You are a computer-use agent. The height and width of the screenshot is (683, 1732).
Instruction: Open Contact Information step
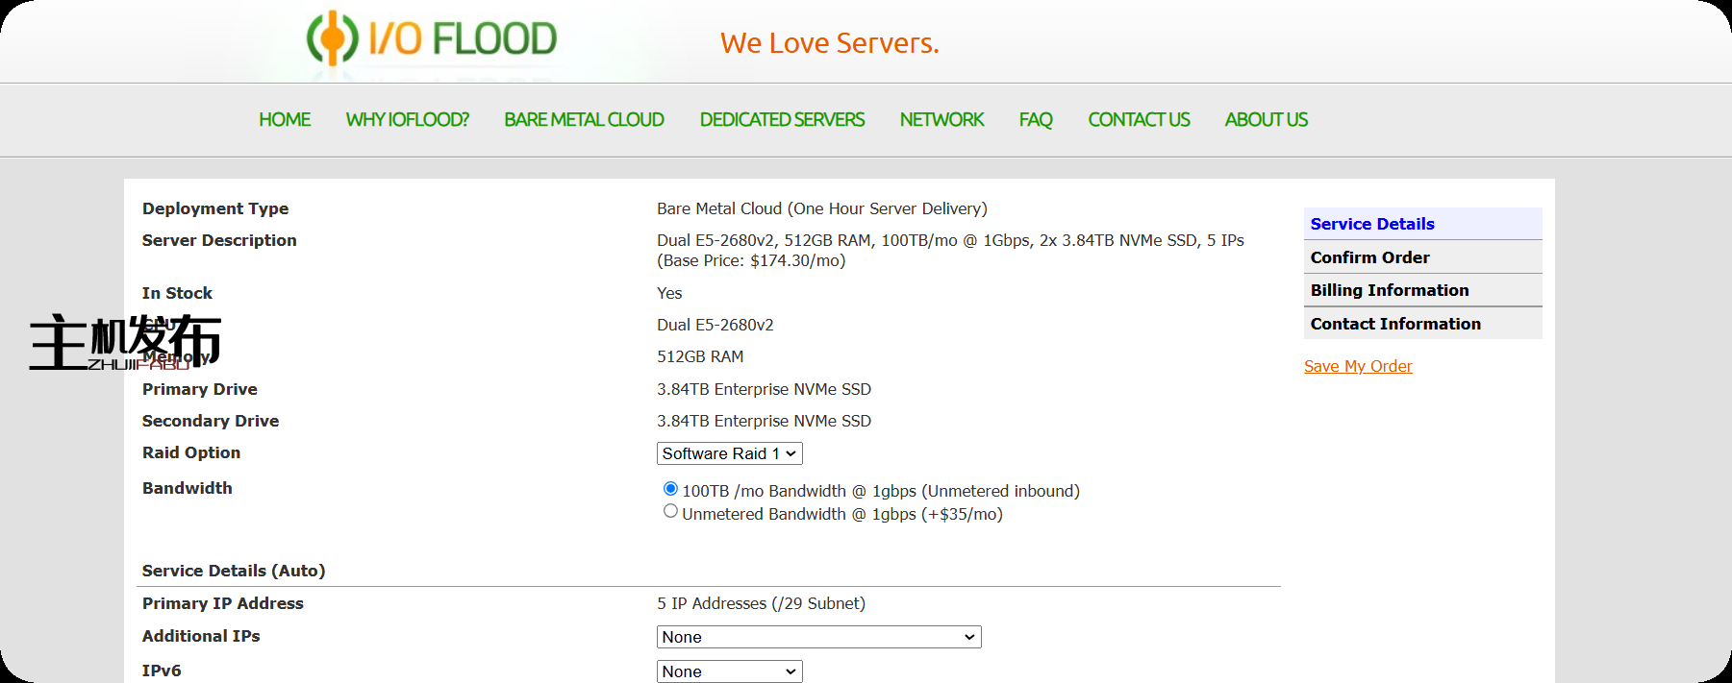click(x=1394, y=324)
